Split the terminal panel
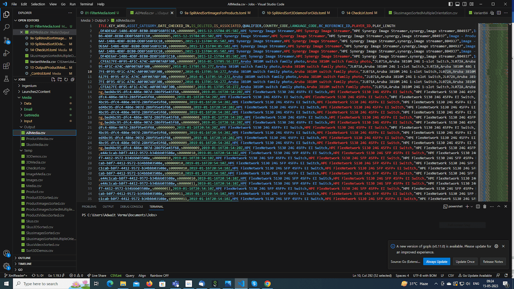This screenshot has width=514, height=289. coord(478,206)
